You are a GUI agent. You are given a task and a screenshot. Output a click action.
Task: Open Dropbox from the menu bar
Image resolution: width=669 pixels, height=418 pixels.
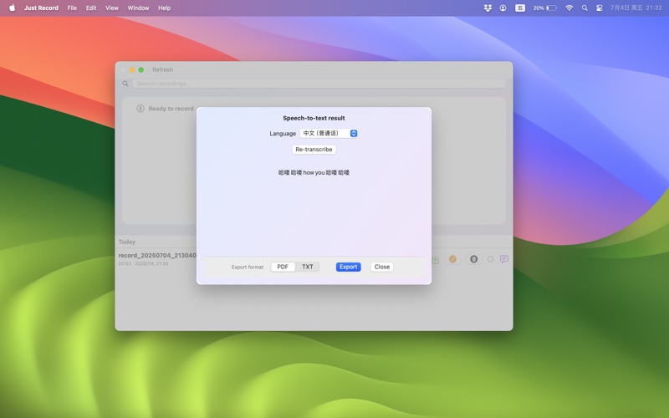coord(488,8)
